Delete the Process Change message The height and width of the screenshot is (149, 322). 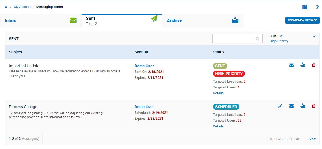point(314,106)
